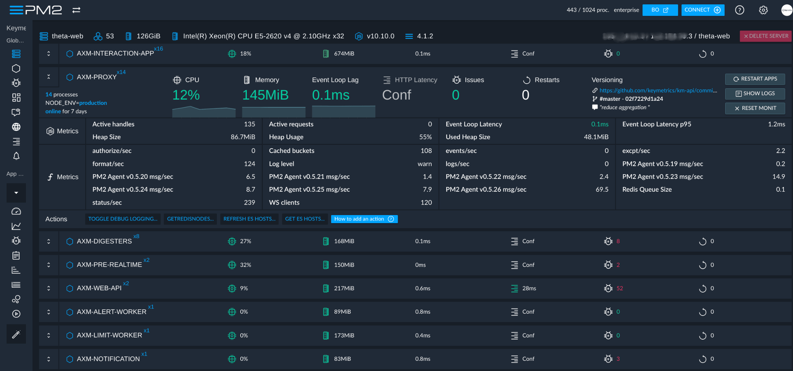This screenshot has height=371, width=793.
Task: Open the settings gear icon
Action: click(x=763, y=10)
